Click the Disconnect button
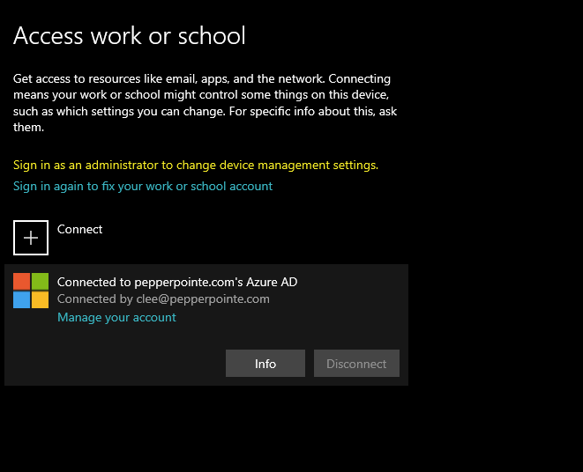 (x=356, y=363)
